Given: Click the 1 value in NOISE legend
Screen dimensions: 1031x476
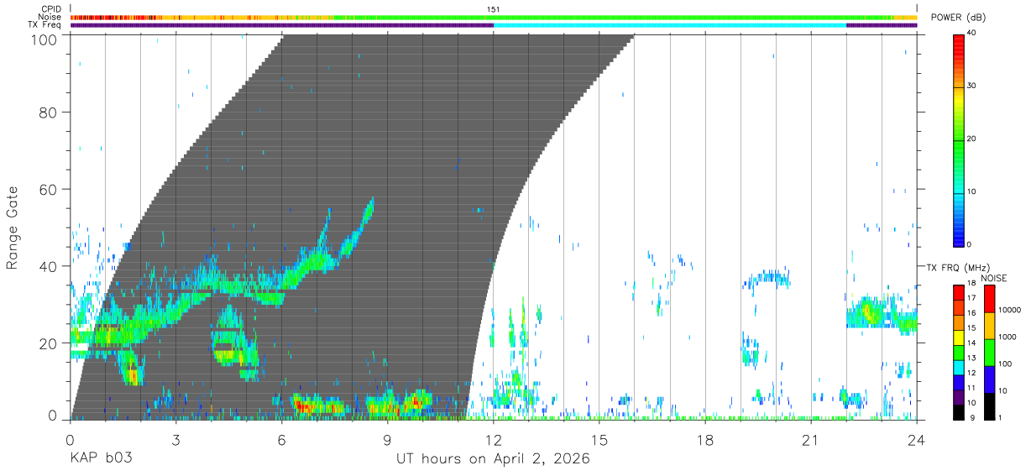Looking at the screenshot, I should (x=1002, y=417).
